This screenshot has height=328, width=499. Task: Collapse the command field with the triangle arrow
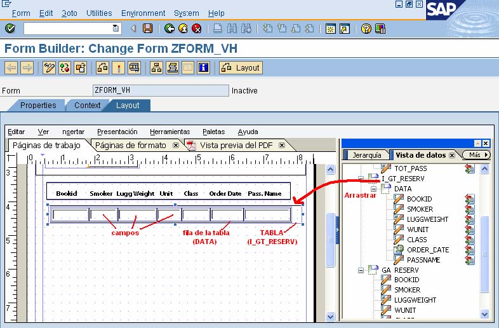pyautogui.click(x=134, y=29)
